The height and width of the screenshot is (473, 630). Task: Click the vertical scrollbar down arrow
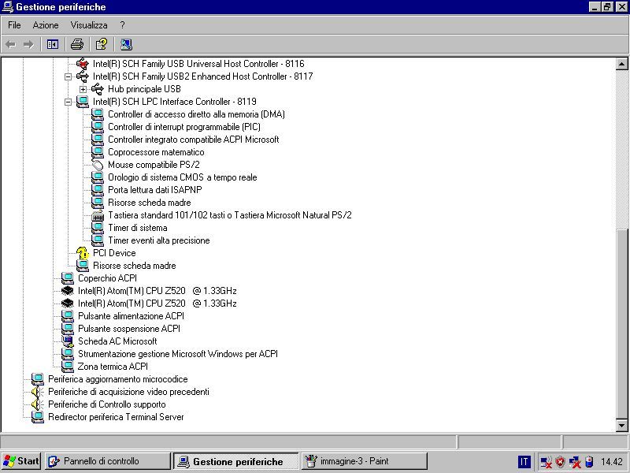point(621,425)
